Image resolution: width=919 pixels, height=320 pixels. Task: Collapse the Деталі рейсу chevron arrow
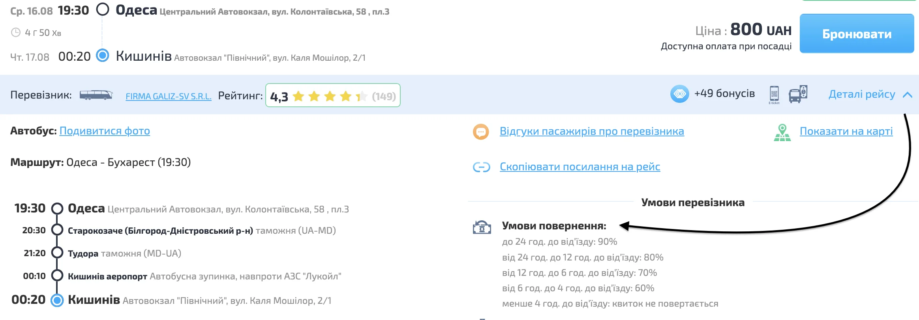(x=908, y=95)
